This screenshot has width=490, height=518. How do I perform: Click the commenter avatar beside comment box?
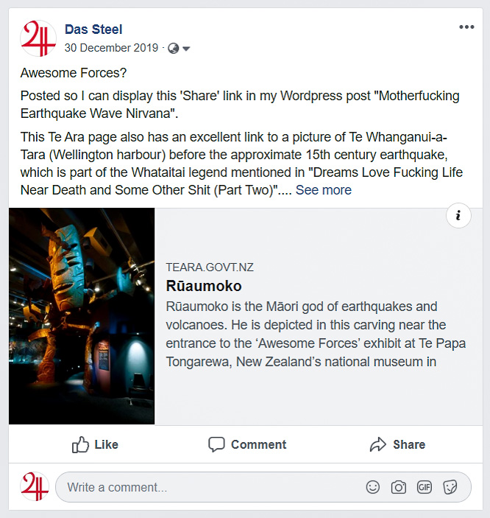coord(35,487)
